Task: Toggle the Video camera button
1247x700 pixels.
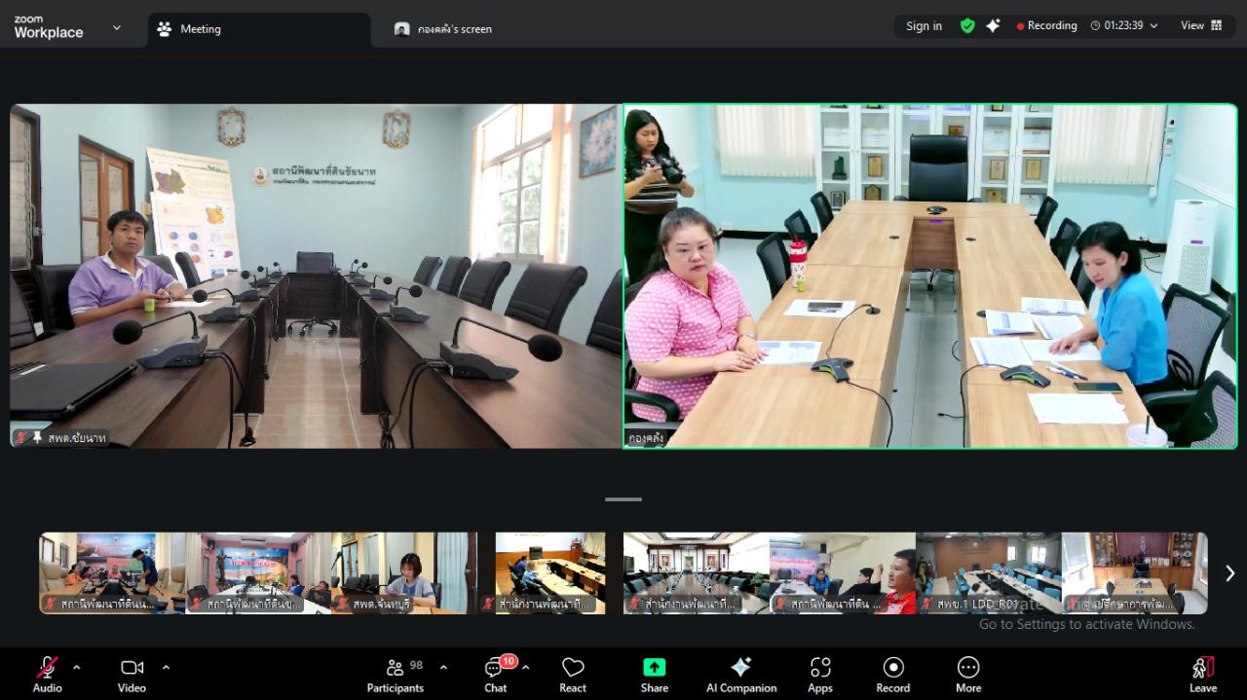Action: click(x=132, y=674)
